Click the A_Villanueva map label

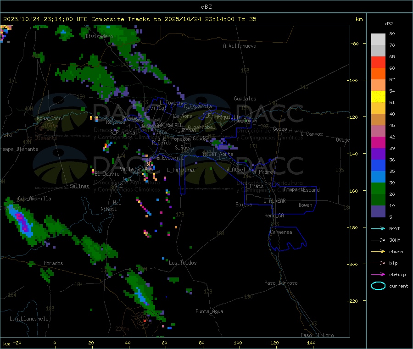click(240, 46)
